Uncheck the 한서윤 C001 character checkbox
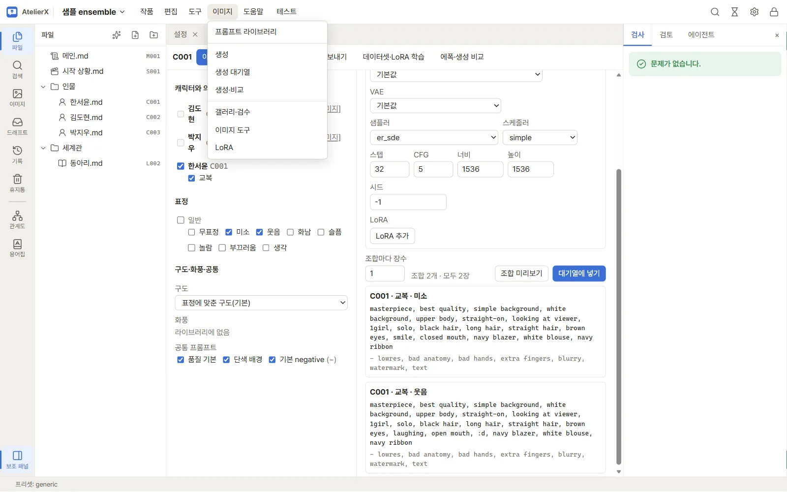This screenshot has height=492, width=787. click(x=181, y=166)
